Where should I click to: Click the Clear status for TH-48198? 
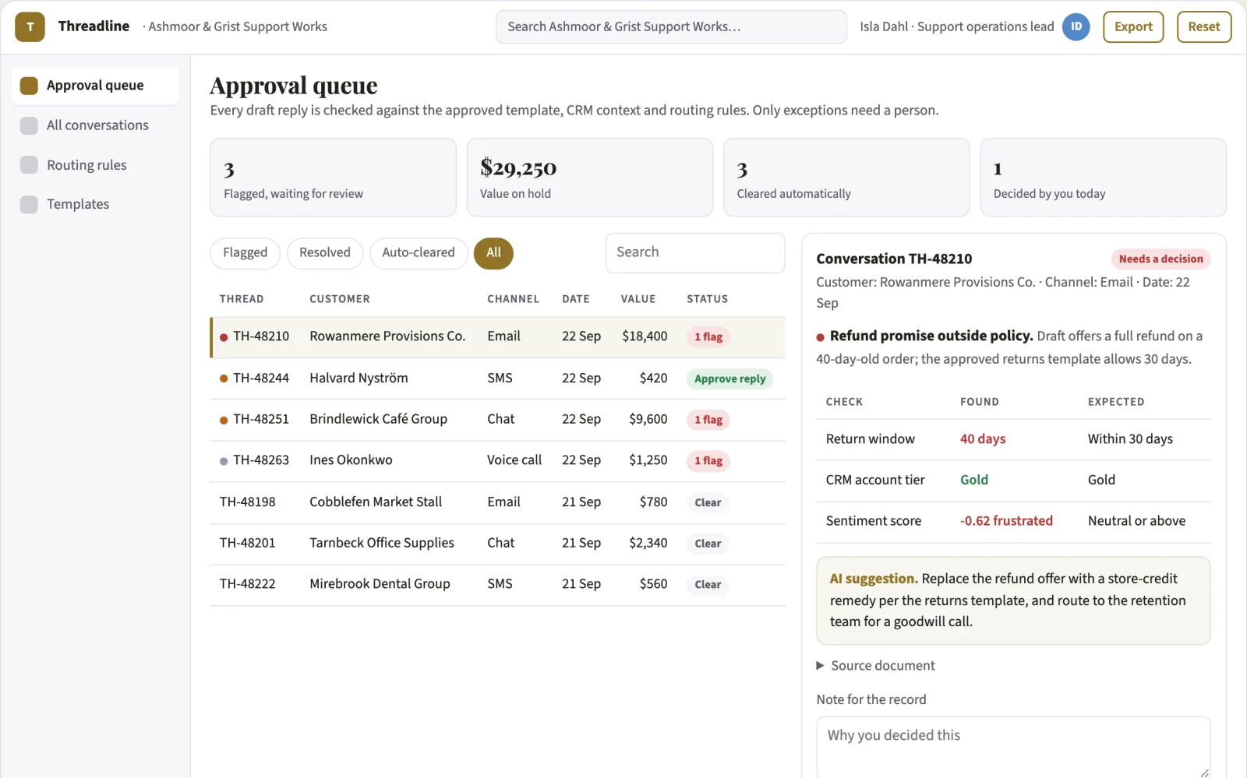(x=708, y=502)
